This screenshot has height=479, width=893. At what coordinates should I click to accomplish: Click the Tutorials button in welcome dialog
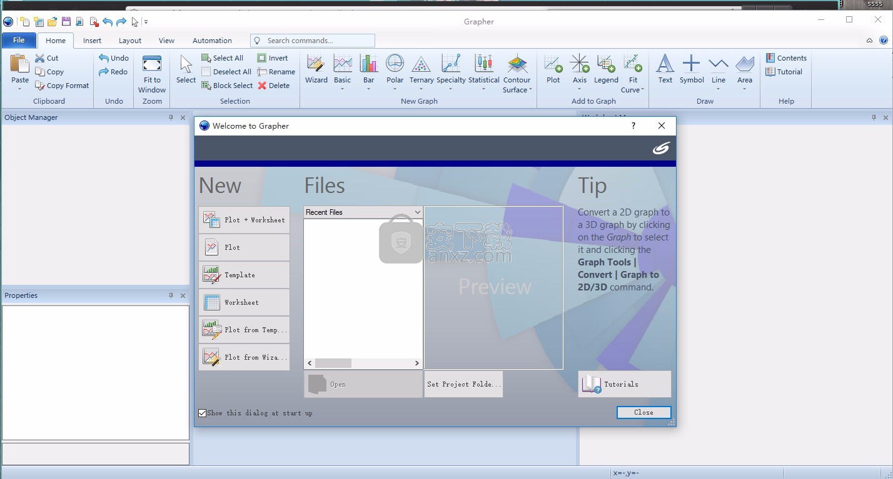coord(625,384)
